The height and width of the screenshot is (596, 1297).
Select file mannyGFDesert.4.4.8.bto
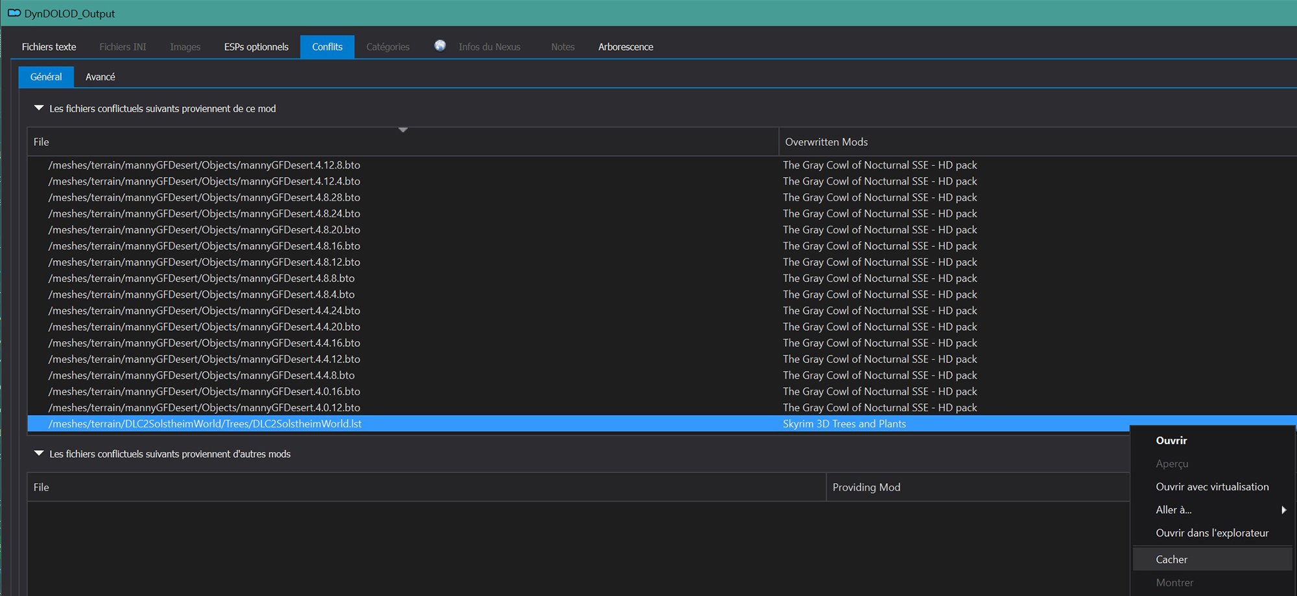click(x=202, y=375)
